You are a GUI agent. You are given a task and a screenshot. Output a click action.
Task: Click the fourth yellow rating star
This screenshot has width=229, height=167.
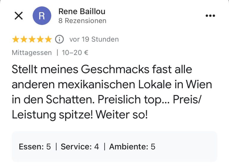tap(40, 39)
